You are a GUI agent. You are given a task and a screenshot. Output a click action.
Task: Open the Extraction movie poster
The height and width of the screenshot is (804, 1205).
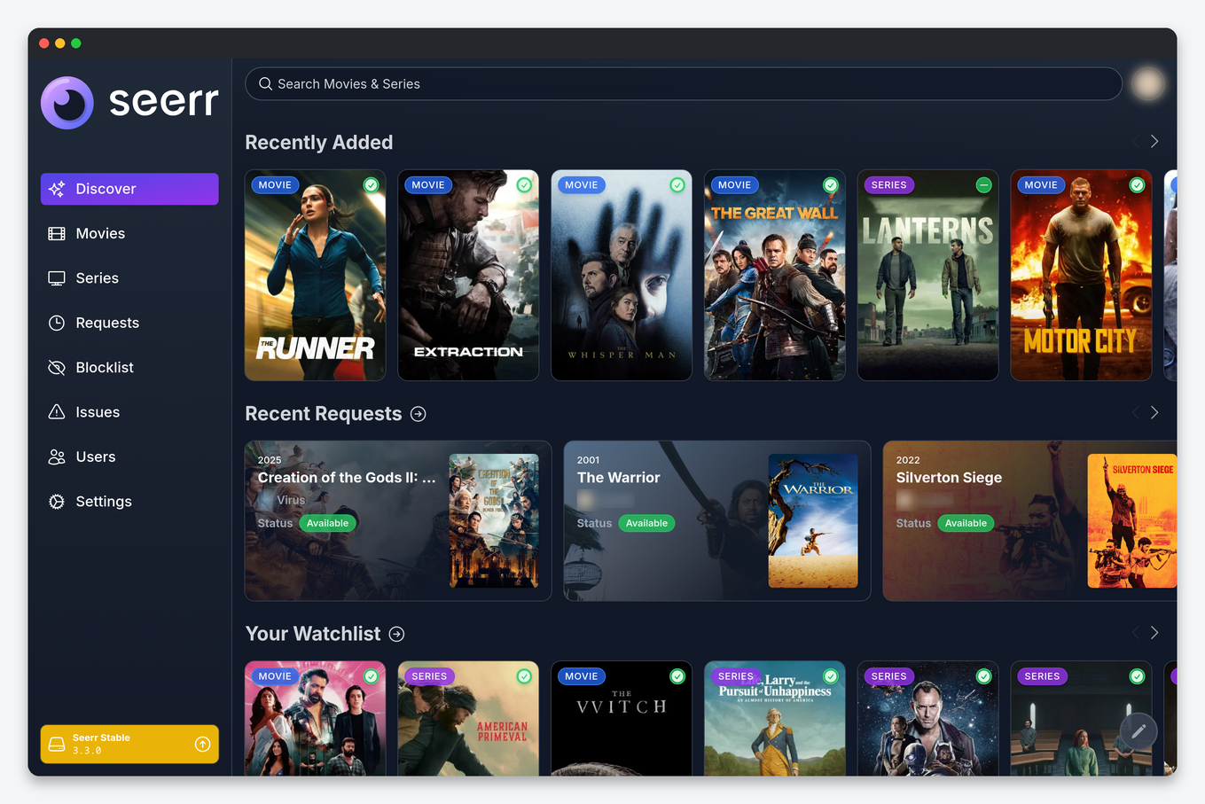468,276
